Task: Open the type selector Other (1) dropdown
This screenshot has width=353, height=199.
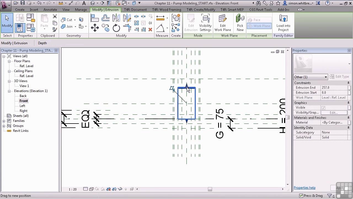Action: (x=311, y=77)
